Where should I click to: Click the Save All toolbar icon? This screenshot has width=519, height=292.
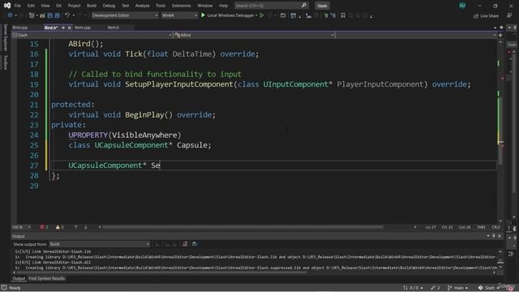tap(58, 15)
